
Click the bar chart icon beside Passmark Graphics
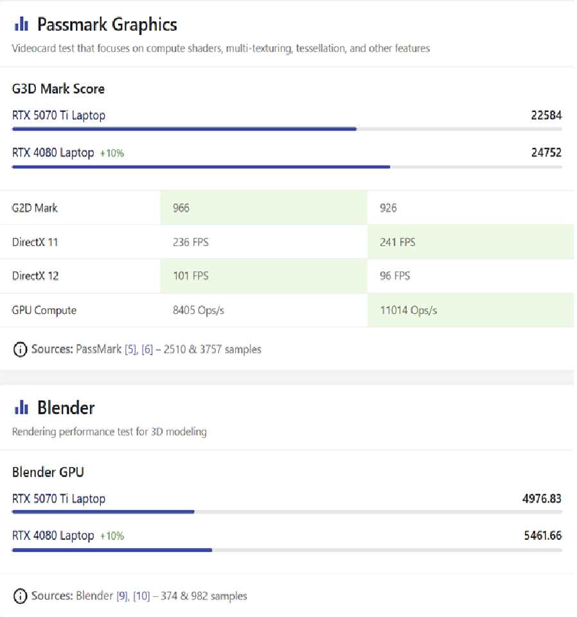(x=21, y=24)
